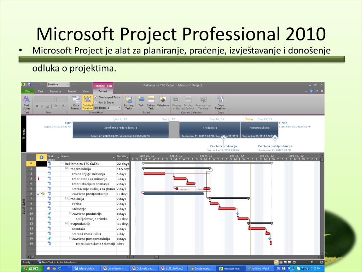The width and height of the screenshot is (362, 272).
Task: Select the Format tab under Timeline Tools
Action: pos(103,91)
